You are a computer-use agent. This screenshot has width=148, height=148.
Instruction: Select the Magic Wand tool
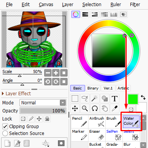click(x=95, y=99)
